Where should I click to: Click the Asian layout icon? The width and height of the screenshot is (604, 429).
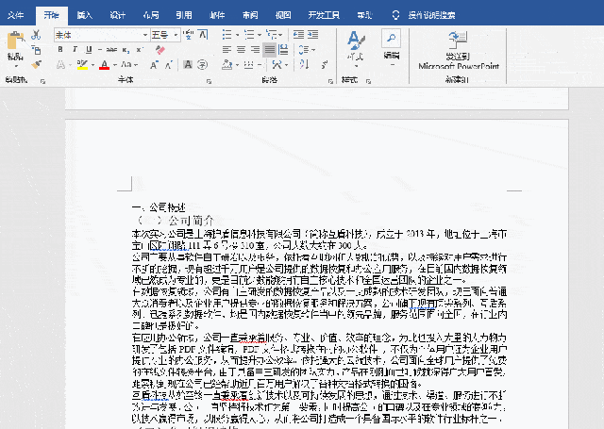(277, 65)
